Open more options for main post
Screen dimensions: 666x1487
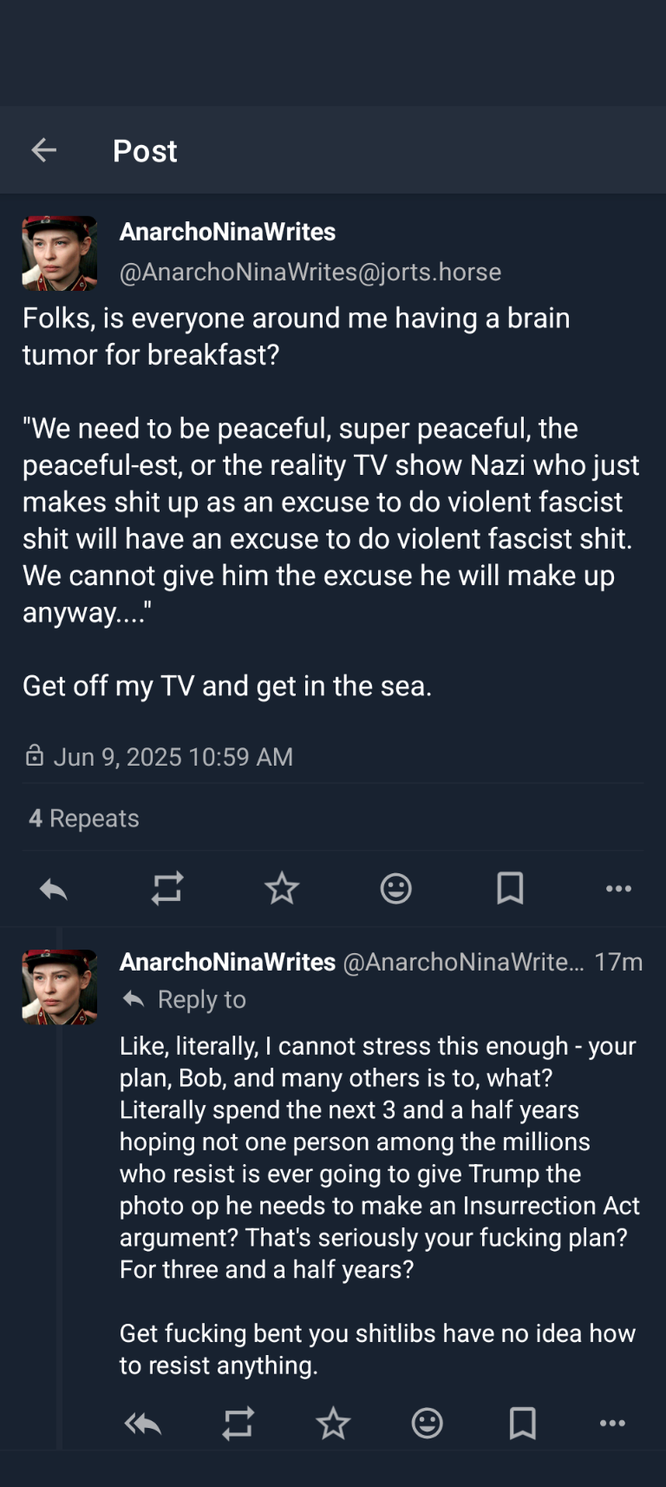(x=618, y=888)
